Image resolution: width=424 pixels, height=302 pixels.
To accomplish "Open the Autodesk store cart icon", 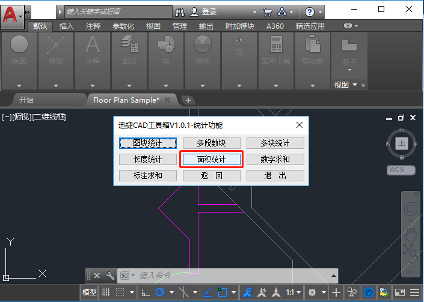I will tap(267, 12).
